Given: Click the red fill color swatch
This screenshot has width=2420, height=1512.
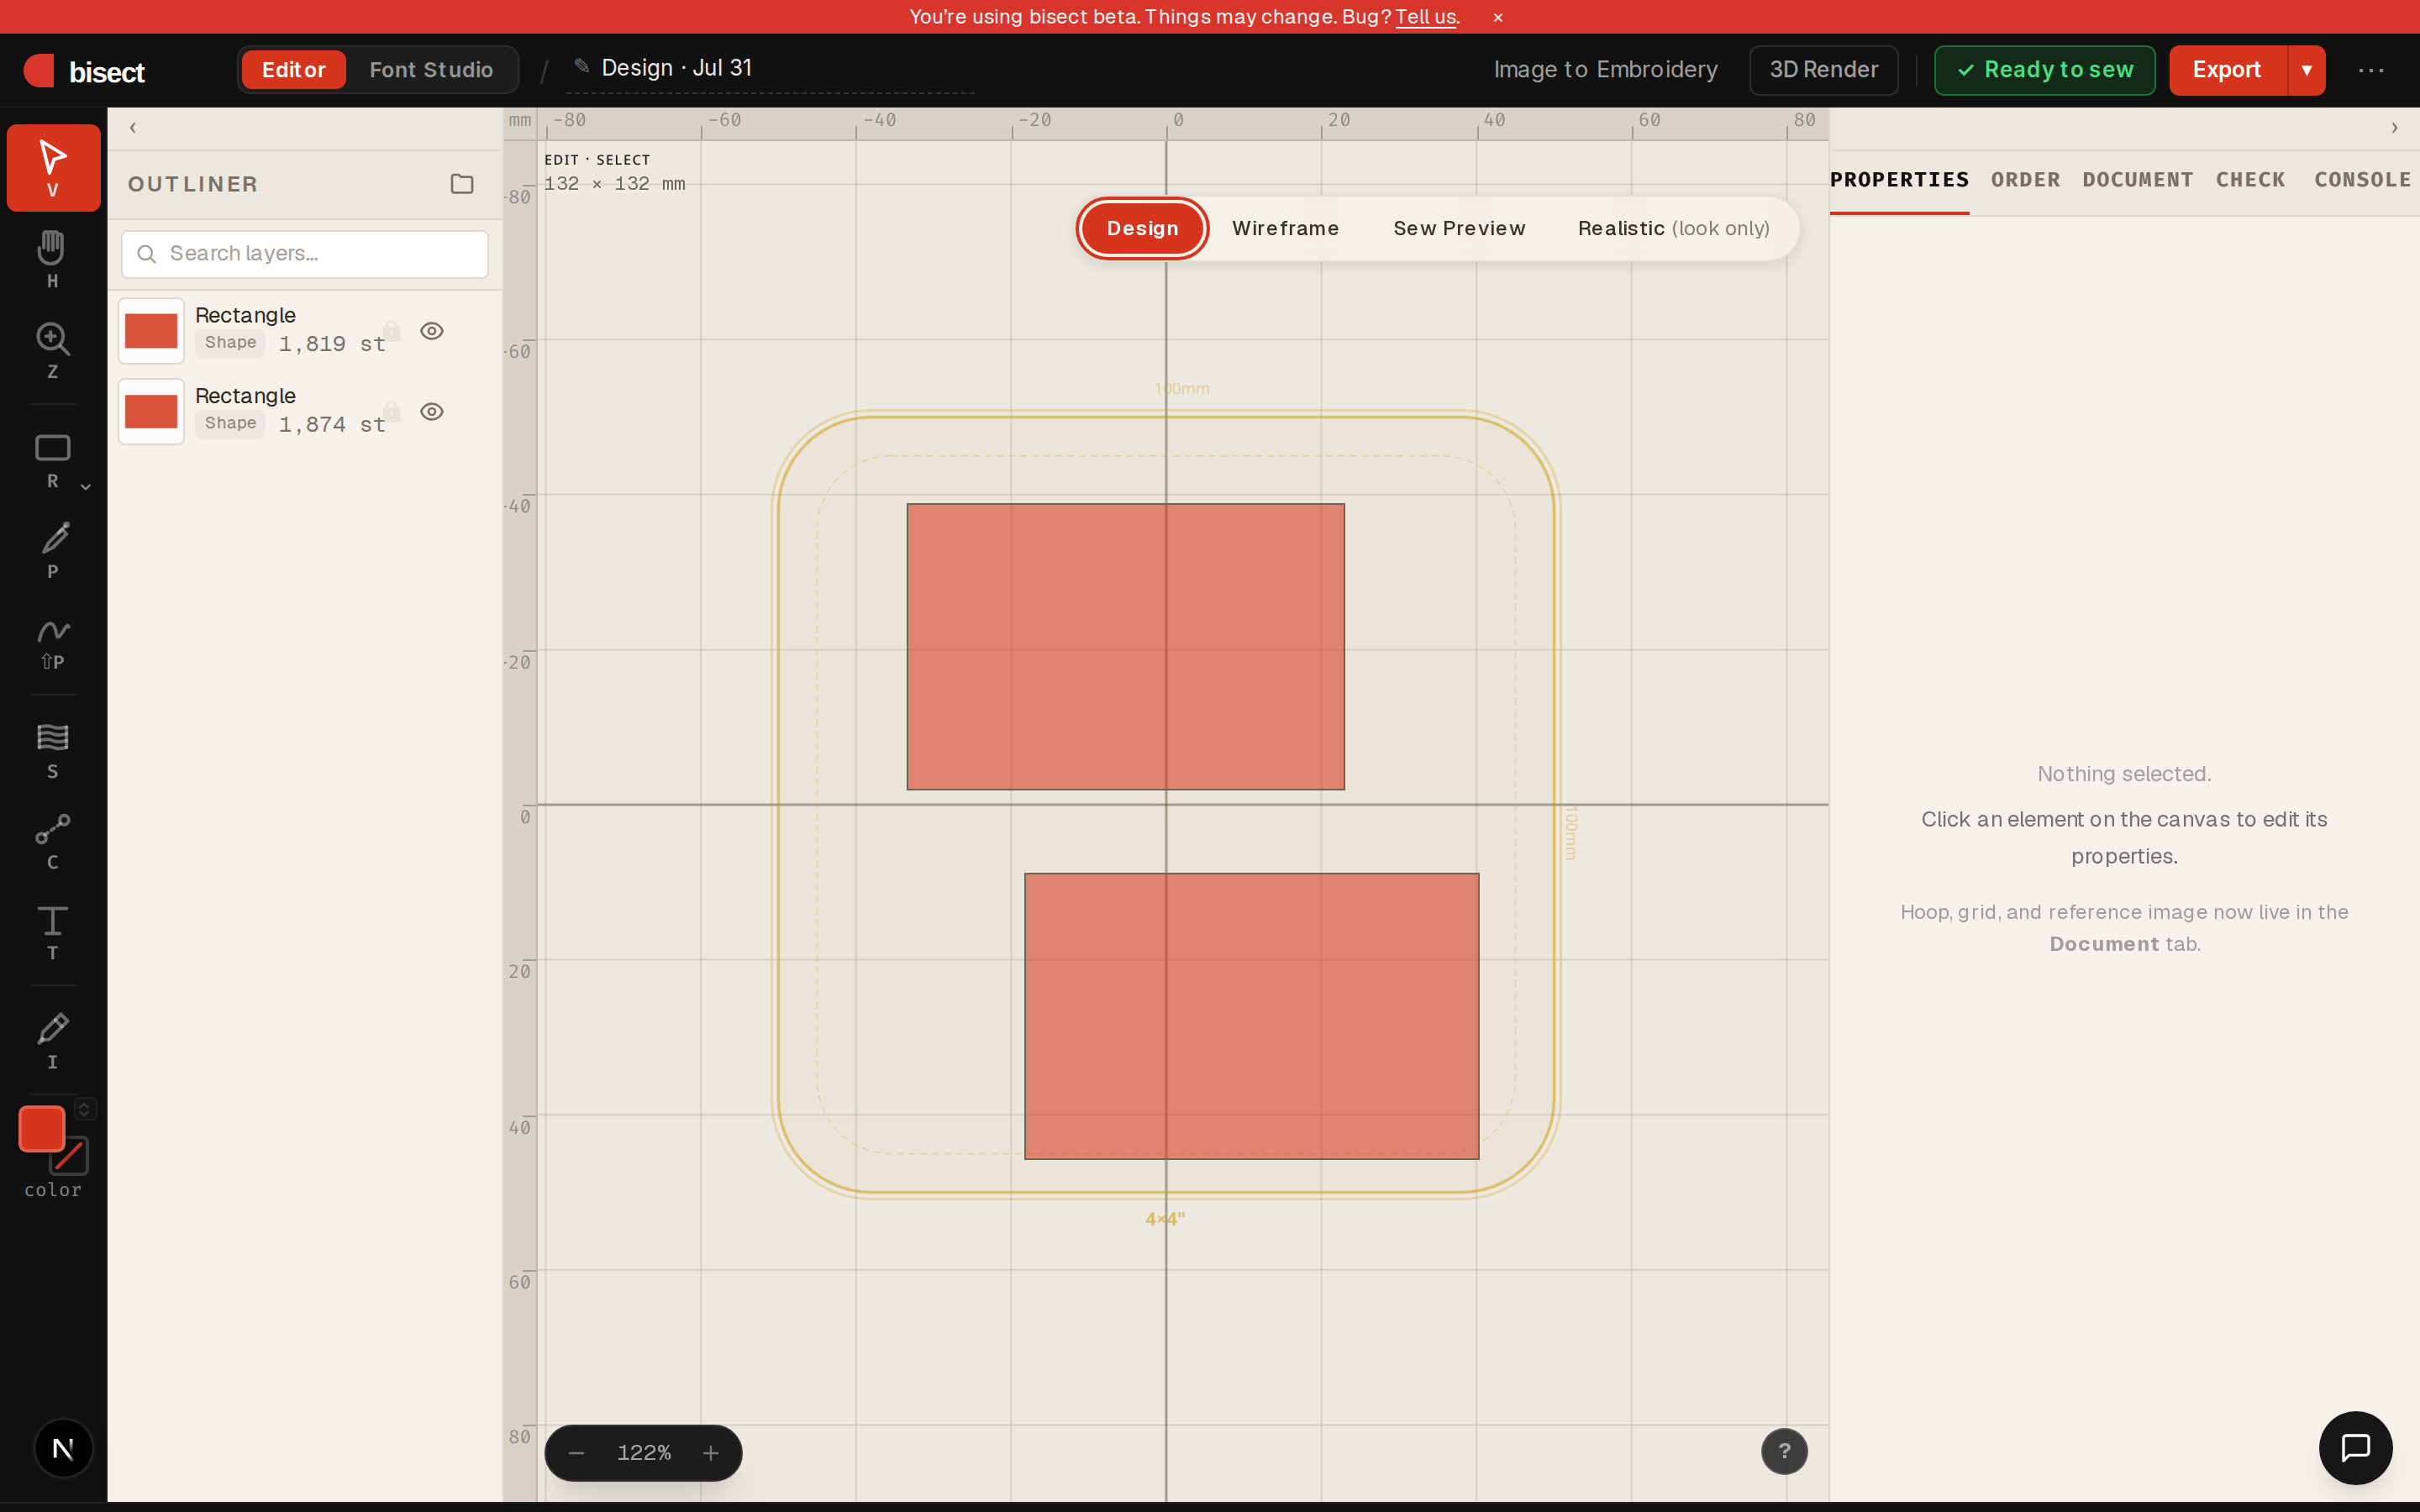Looking at the screenshot, I should [42, 1129].
